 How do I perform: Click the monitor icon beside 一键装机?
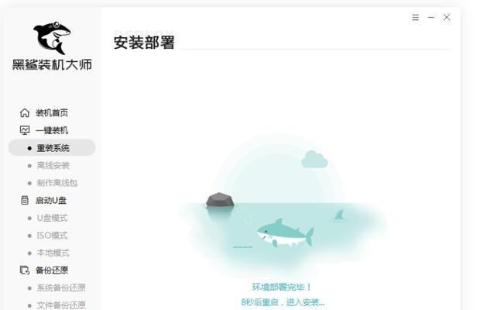click(x=25, y=130)
